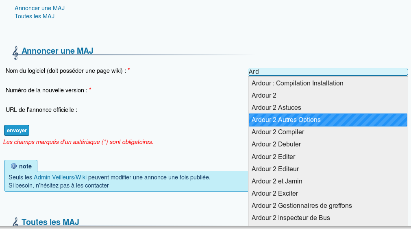Pick 'Ardour 2 Astuces' from the list
The image size is (411, 229).
point(328,107)
